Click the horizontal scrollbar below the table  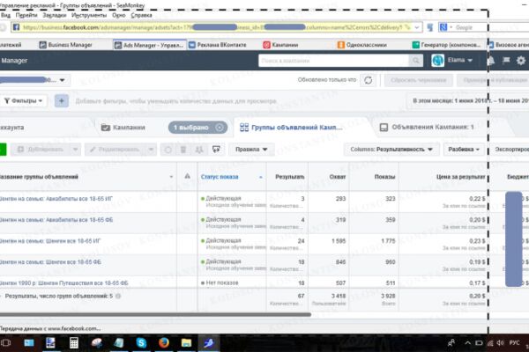click(x=155, y=315)
